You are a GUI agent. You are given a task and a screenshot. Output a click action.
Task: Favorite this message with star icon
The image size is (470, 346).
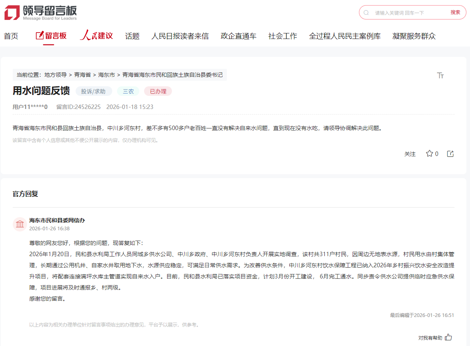click(429, 154)
